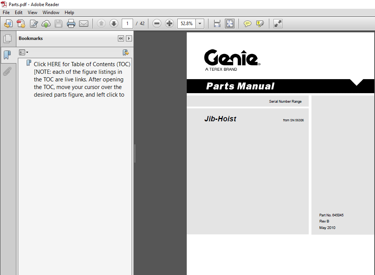This screenshot has width=375, height=275.
Task: Select the highlight text tool
Action: tap(260, 24)
